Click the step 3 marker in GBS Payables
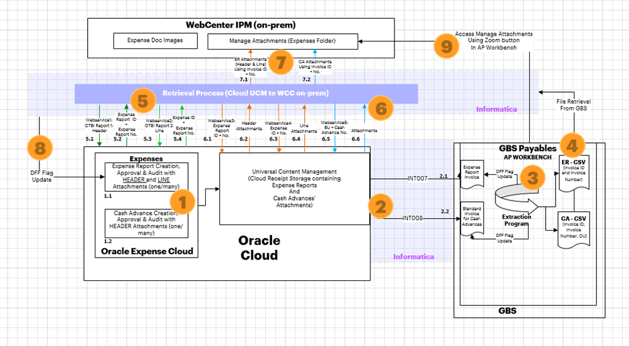 click(x=532, y=178)
